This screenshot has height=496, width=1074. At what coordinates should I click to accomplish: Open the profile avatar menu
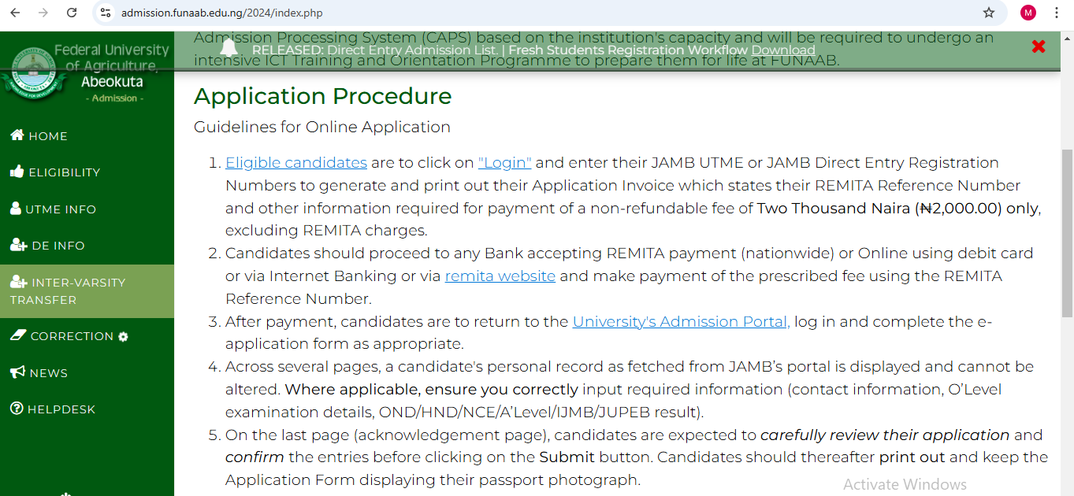1027,13
